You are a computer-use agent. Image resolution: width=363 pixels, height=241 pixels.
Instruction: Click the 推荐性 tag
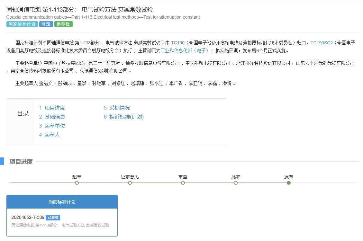coord(63,24)
